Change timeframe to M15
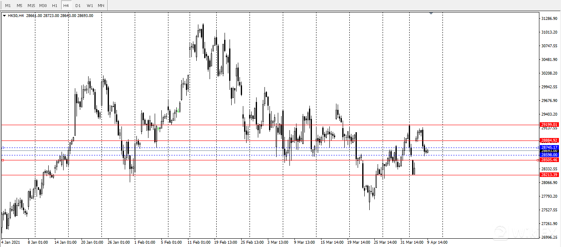The height and width of the screenshot is (247, 561). pos(31,5)
